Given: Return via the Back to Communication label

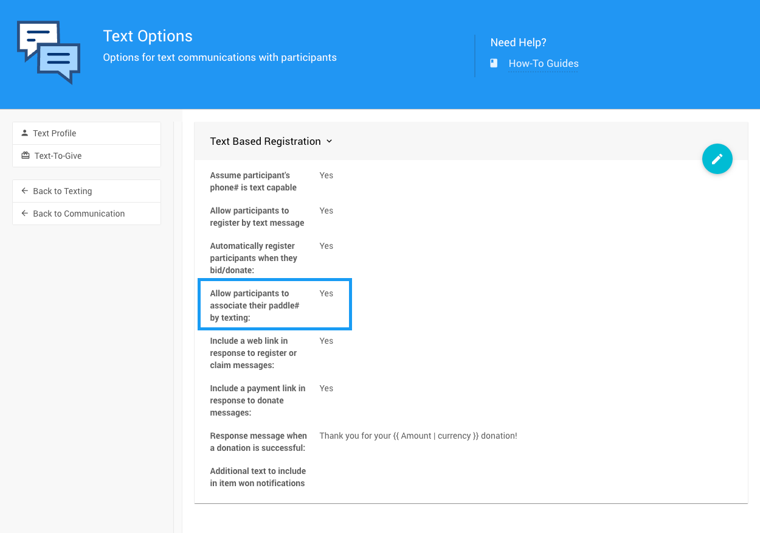Looking at the screenshot, I should [x=79, y=214].
